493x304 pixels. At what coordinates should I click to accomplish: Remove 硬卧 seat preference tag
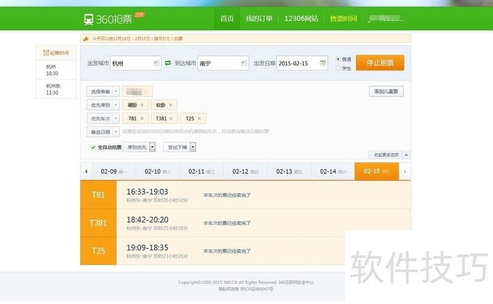(x=142, y=105)
